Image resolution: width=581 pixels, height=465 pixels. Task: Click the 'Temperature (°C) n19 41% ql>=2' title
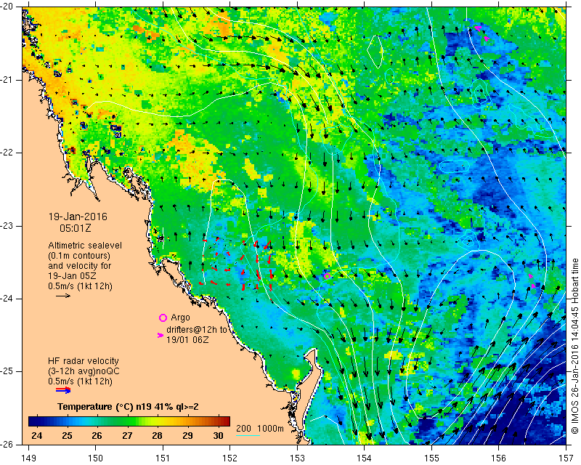click(128, 407)
